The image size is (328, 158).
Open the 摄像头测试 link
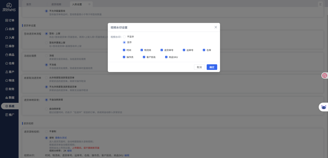[x=61, y=138]
